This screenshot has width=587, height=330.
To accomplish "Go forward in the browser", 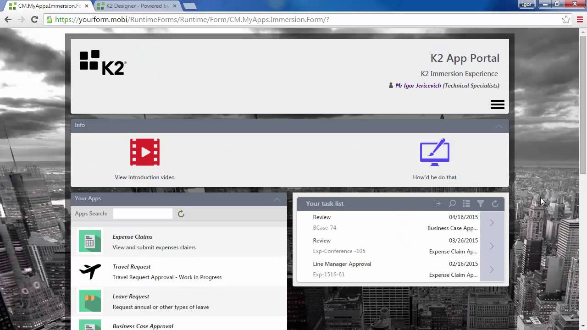I will coord(21,19).
